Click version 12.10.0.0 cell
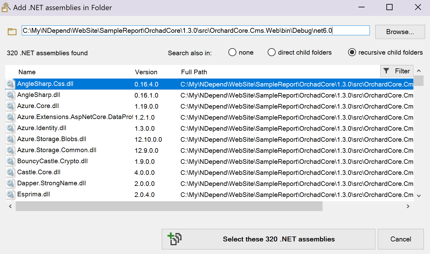 click(x=148, y=140)
